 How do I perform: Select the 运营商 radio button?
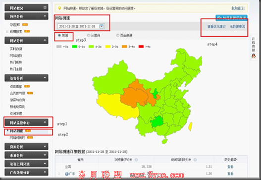[x=89, y=35]
